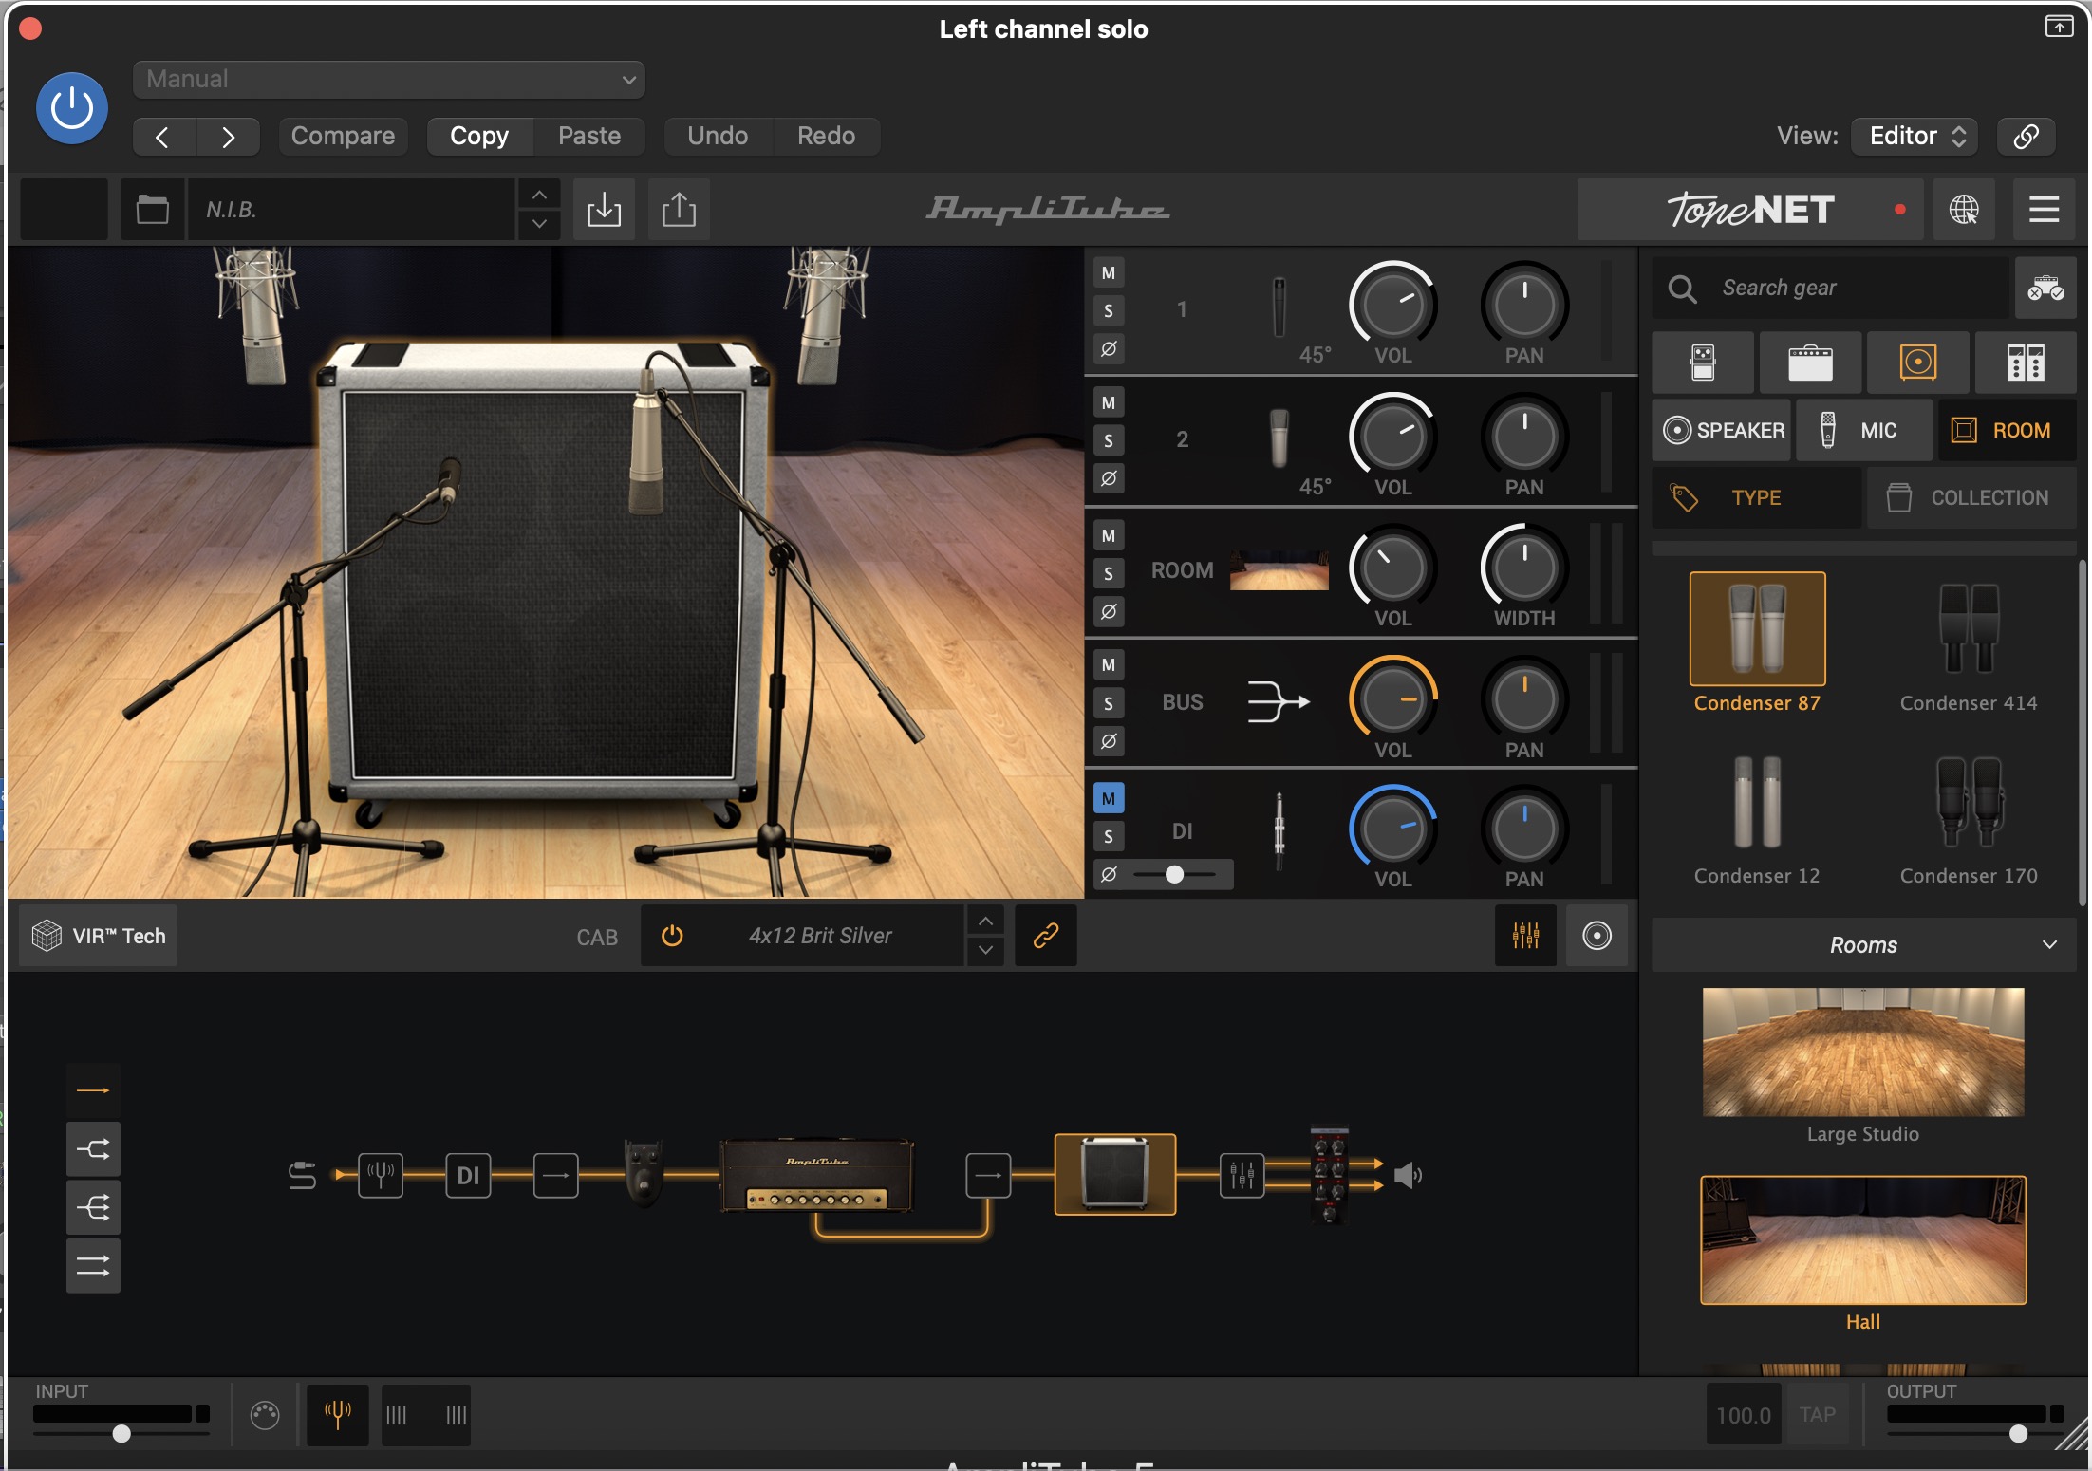Click the DI block in signal chain
The width and height of the screenshot is (2092, 1471).
click(x=468, y=1175)
